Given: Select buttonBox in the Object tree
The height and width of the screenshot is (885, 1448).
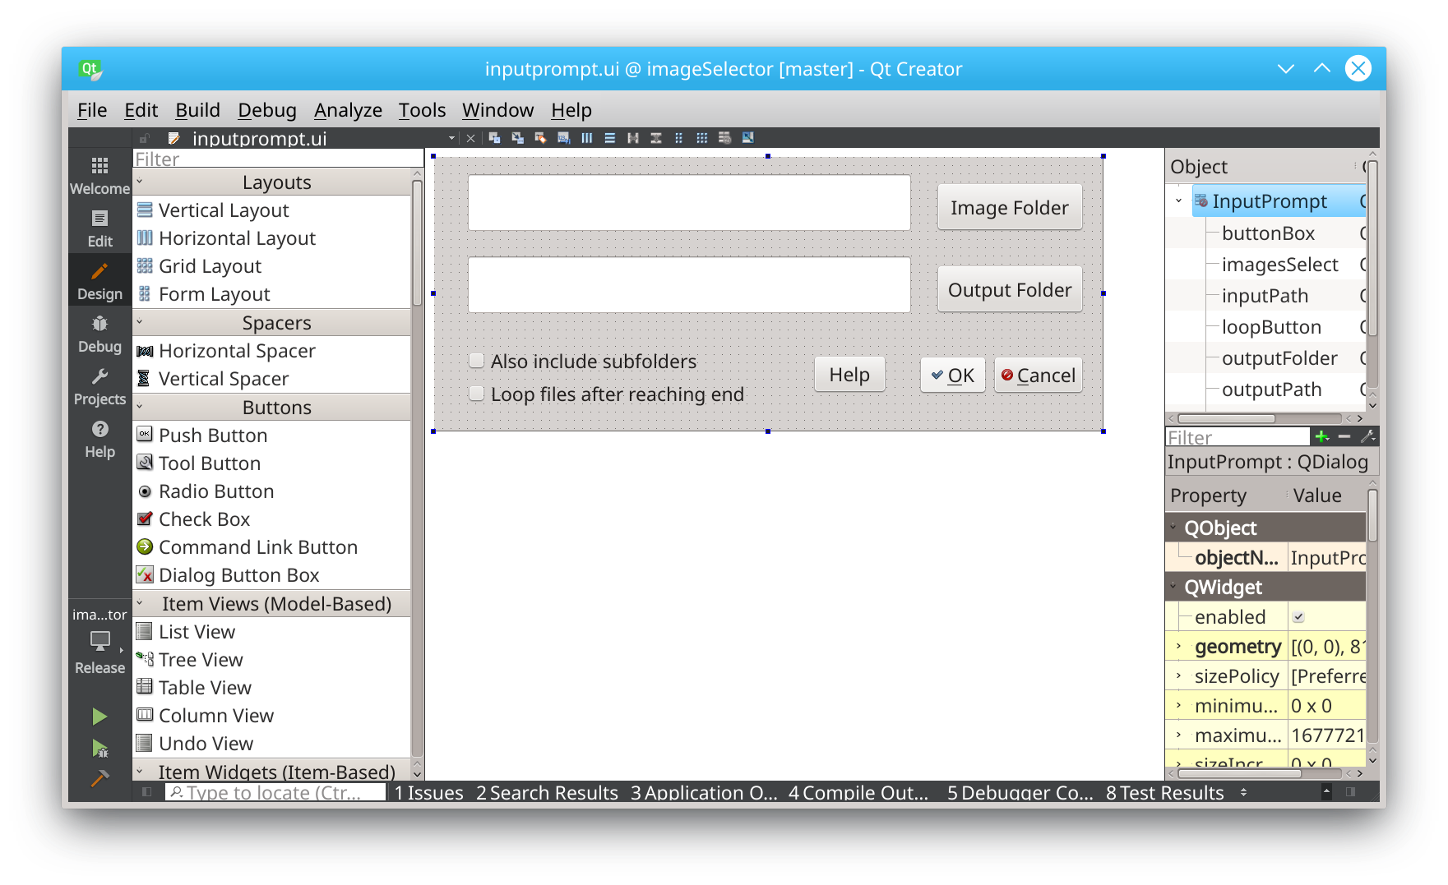Looking at the screenshot, I should click(x=1267, y=233).
